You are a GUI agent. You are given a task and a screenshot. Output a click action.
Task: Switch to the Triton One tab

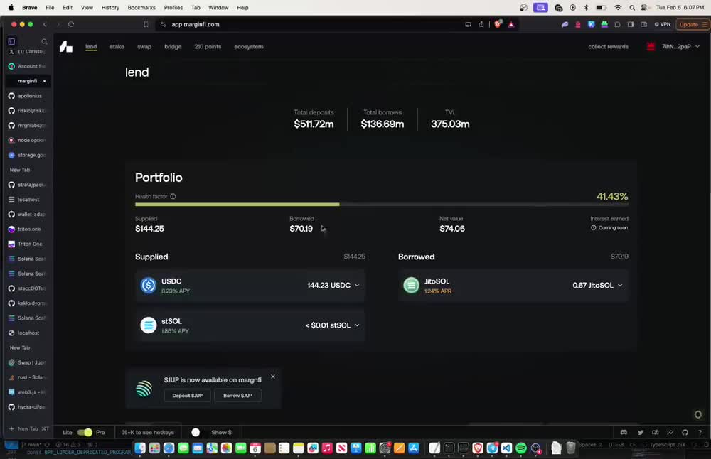tap(28, 244)
